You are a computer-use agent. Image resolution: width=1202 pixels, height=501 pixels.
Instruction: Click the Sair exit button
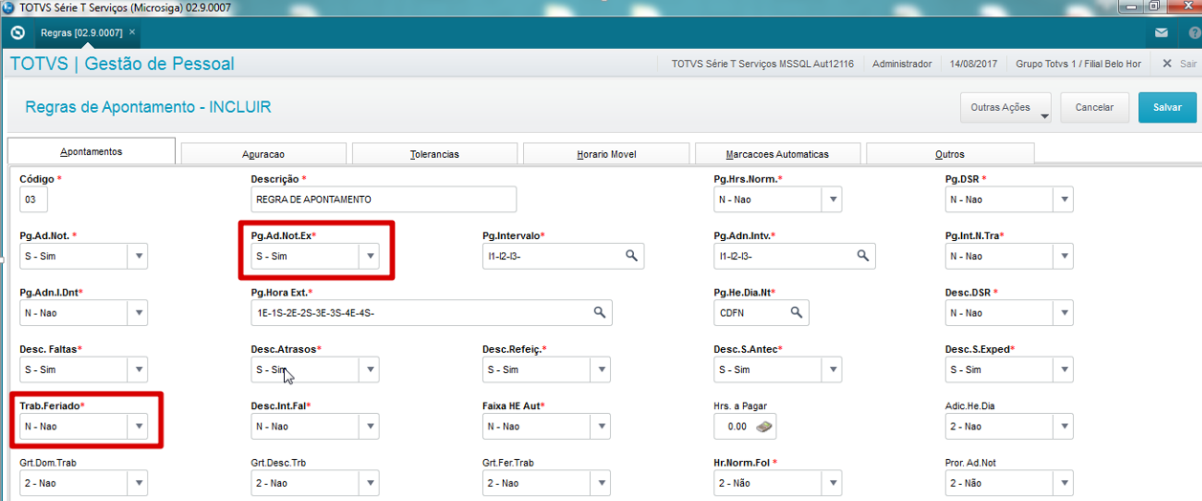pos(1178,64)
